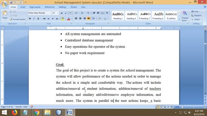Expand the Styles gallery More arrow

point(179,19)
